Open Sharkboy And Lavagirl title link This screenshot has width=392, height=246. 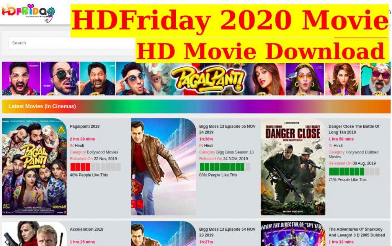(356, 232)
